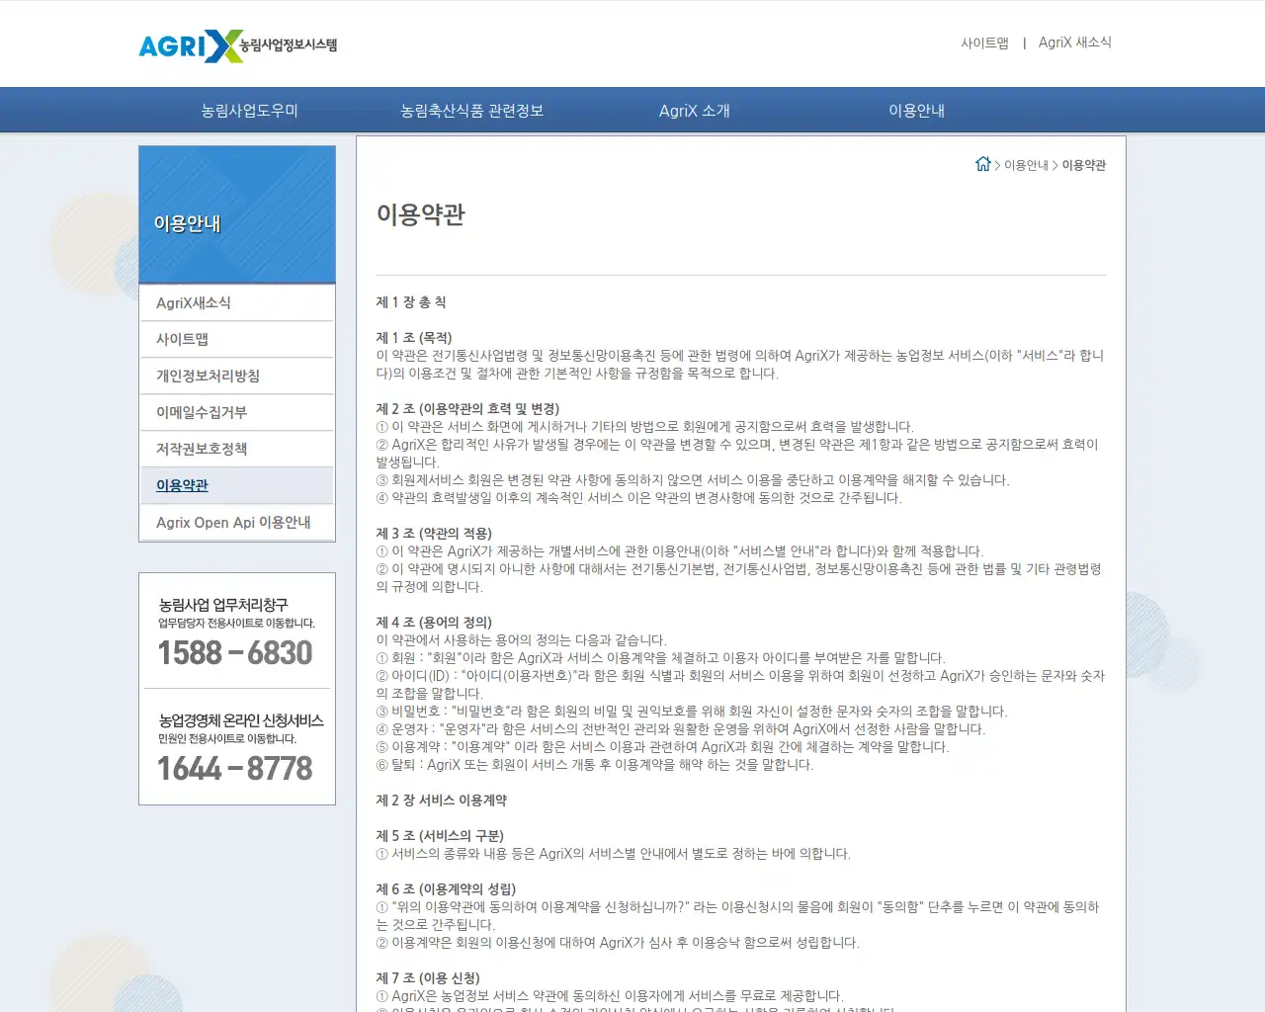Open Agrix Open Api 이용안내
The width and height of the screenshot is (1265, 1012).
232,522
